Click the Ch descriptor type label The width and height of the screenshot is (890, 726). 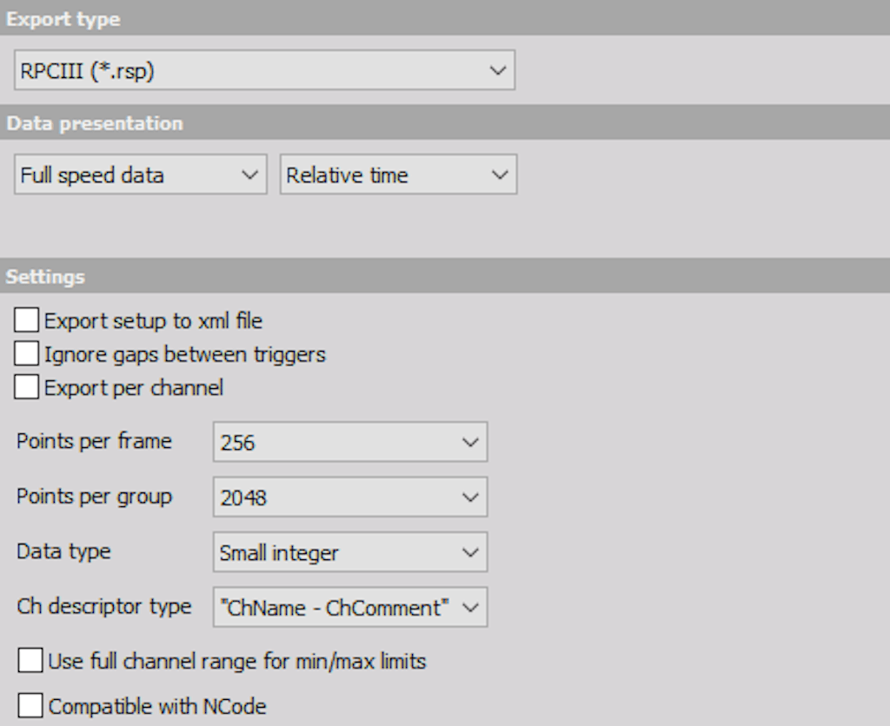(104, 606)
